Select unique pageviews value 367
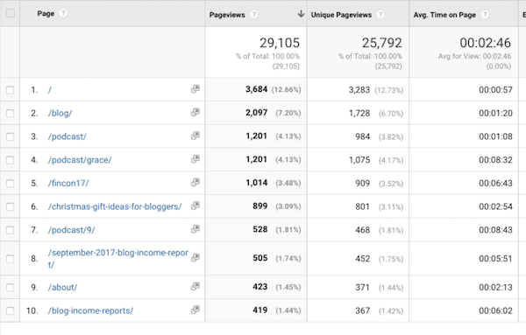This screenshot has height=335, width=526. pos(363,311)
